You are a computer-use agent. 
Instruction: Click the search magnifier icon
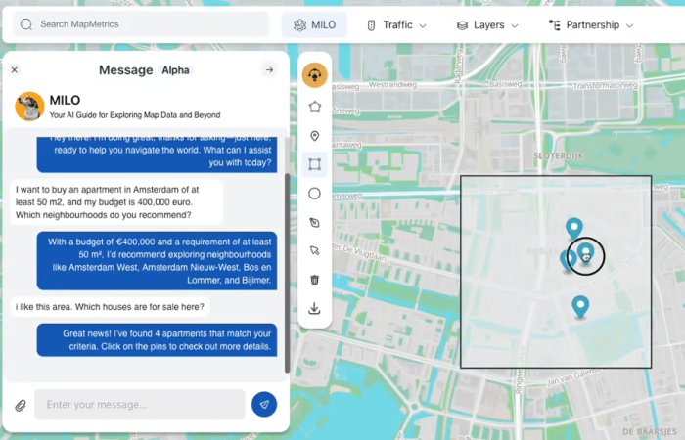[26, 24]
